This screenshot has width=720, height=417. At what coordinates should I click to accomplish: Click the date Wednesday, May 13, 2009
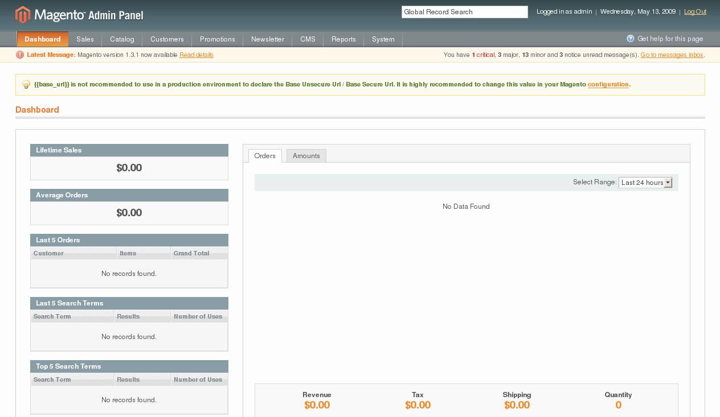[638, 11]
